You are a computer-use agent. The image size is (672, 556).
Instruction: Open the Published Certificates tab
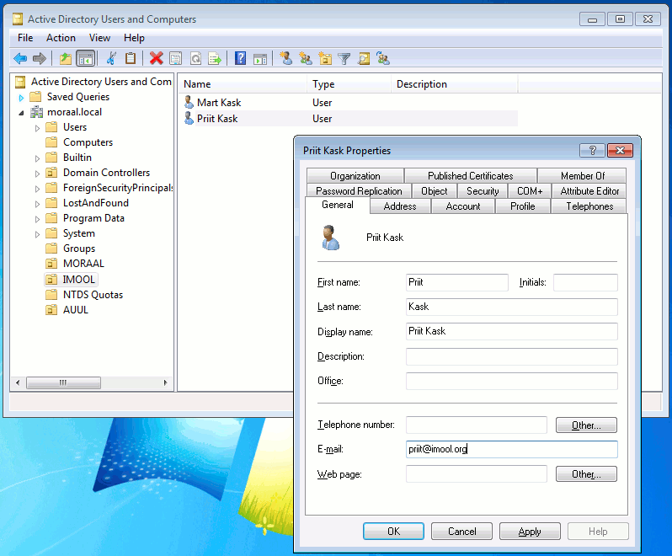pyautogui.click(x=470, y=176)
